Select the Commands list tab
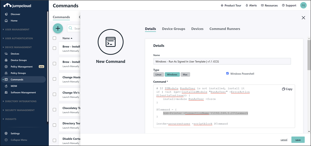 point(61,17)
